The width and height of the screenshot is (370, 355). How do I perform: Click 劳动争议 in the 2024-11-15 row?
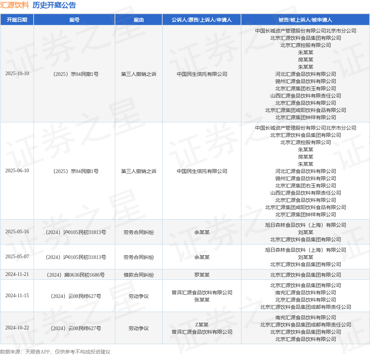[138, 296]
